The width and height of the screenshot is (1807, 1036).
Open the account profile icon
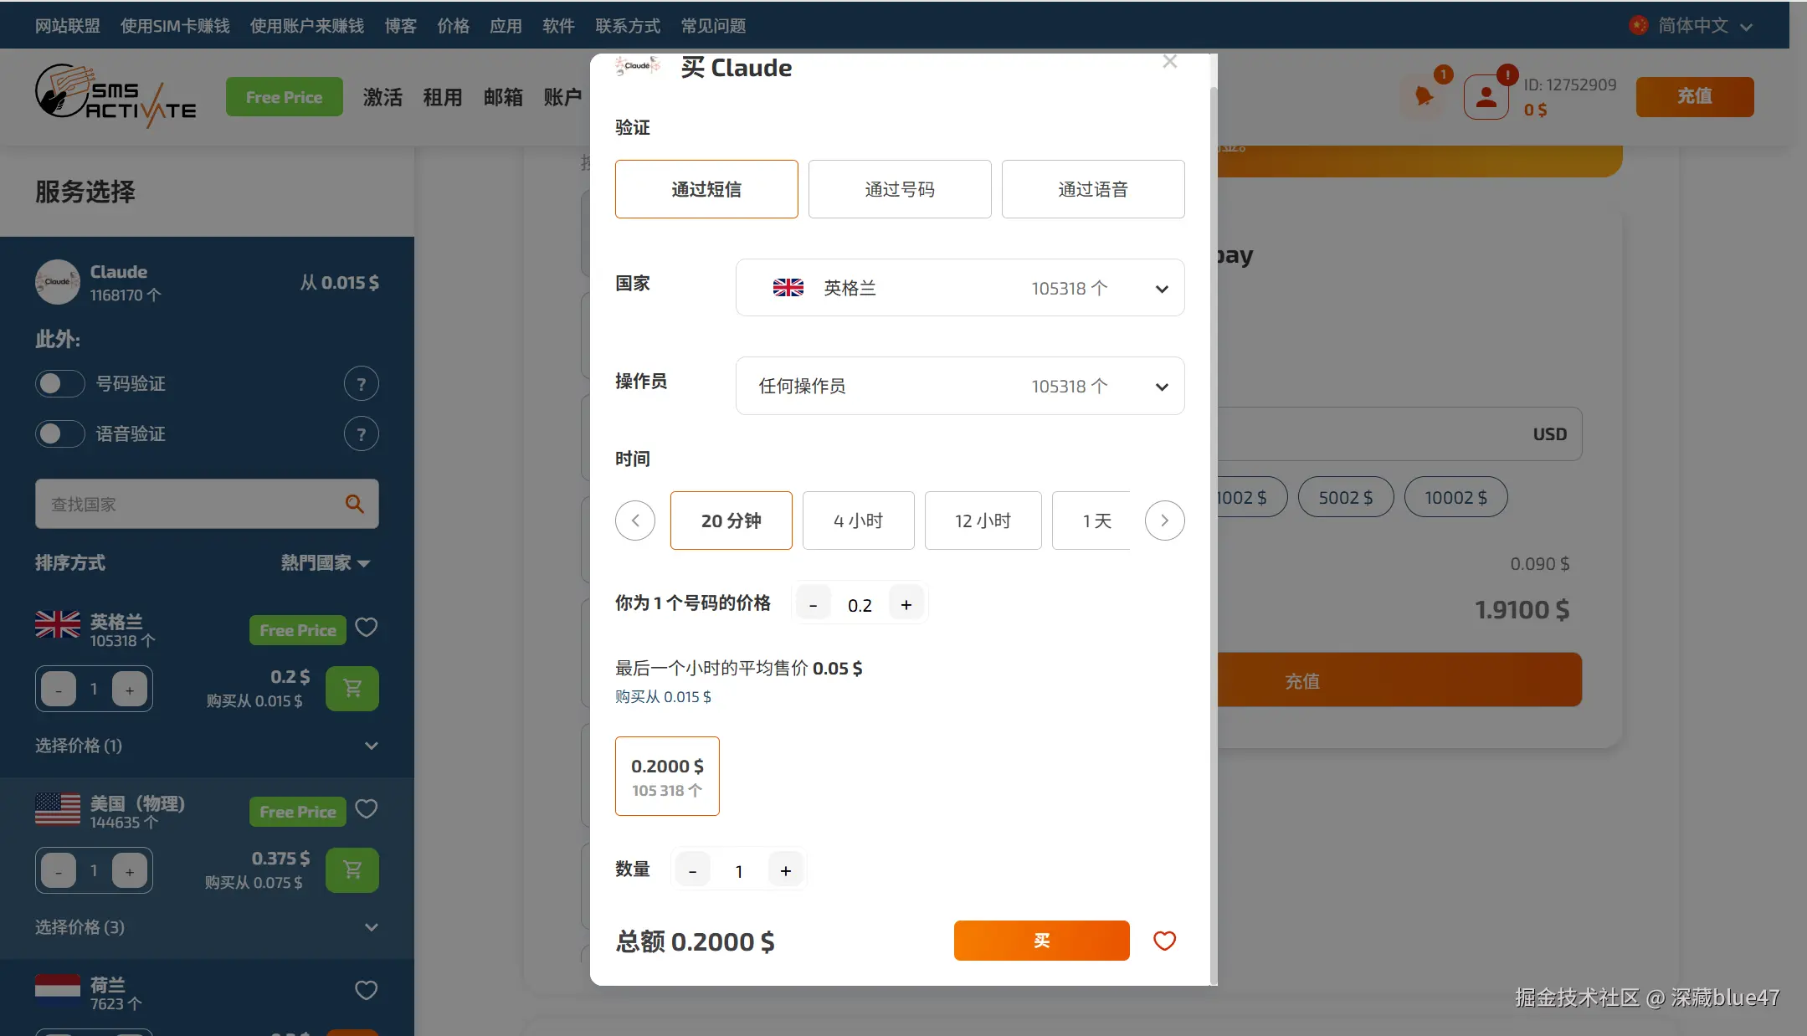1486,95
